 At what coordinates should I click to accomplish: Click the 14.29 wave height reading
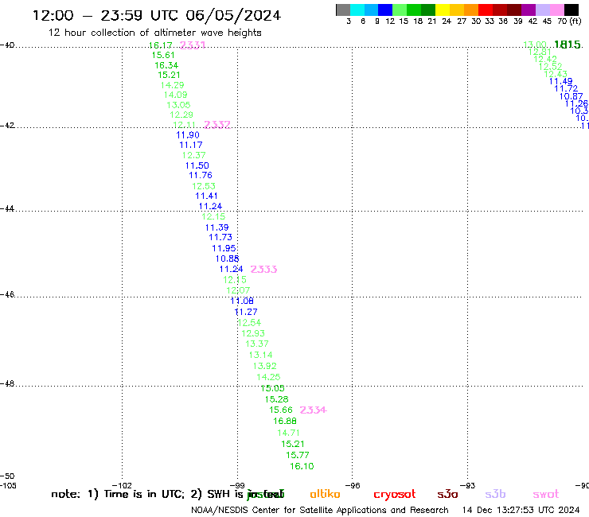tap(173, 85)
